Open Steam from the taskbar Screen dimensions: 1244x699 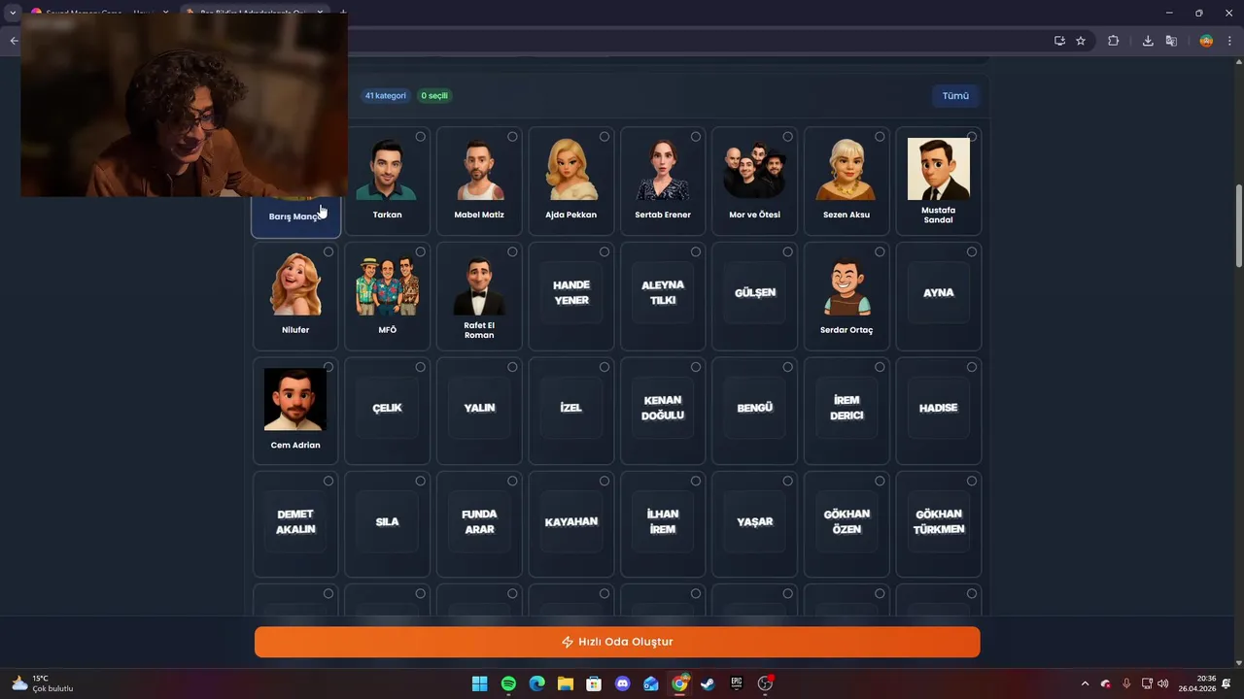coord(708,683)
